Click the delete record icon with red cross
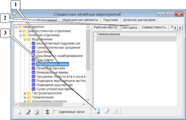 (36, 112)
